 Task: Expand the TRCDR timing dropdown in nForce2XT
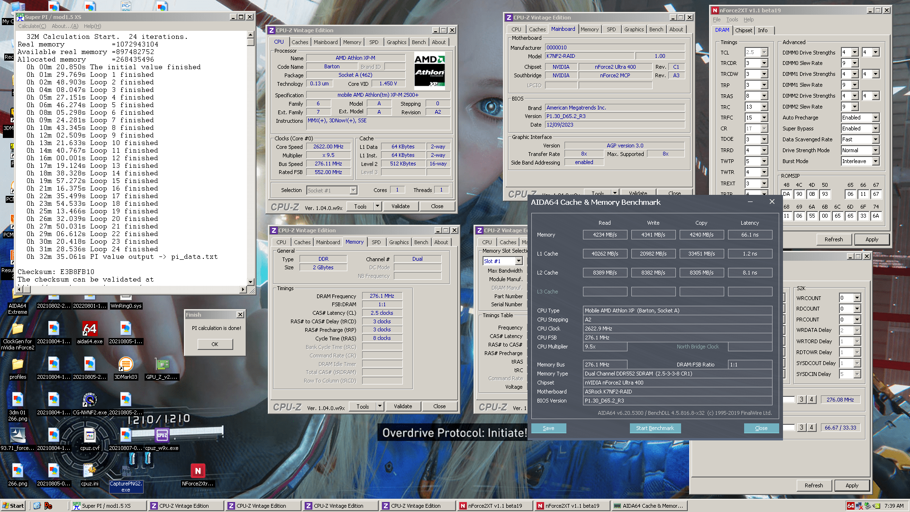(x=764, y=63)
